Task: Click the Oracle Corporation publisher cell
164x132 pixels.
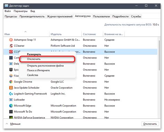Action: pos(62,88)
